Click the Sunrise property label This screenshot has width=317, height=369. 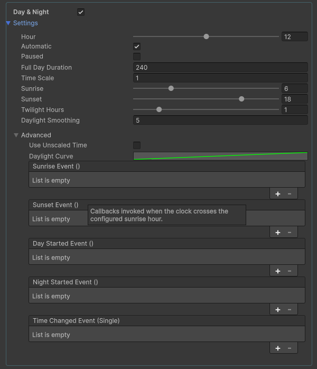tap(32, 88)
